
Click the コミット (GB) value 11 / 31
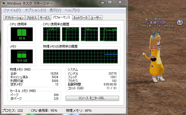[x=111, y=88]
